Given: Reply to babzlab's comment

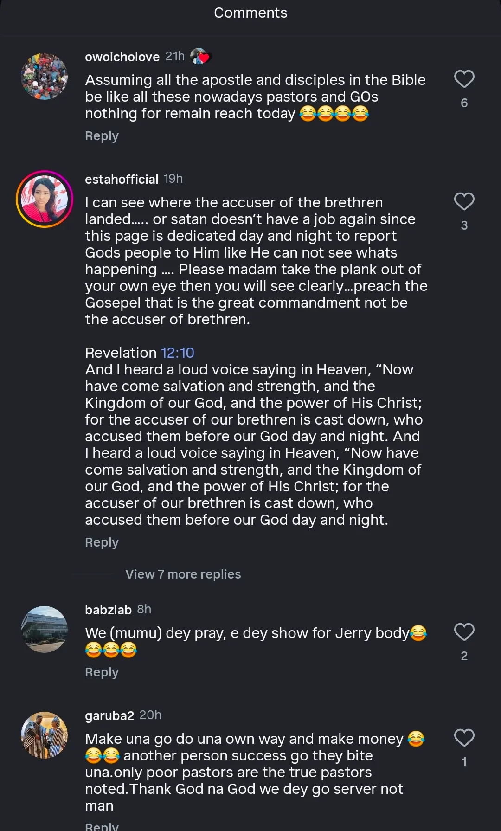Looking at the screenshot, I should tap(102, 672).
